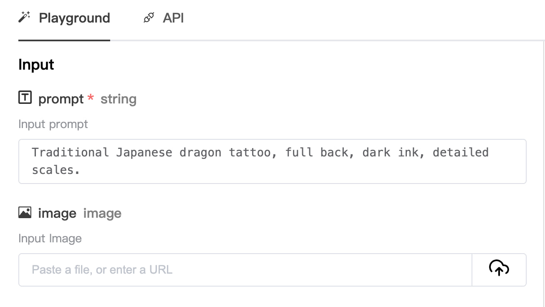Click the magic wand icon beside Playground
This screenshot has width=545, height=307.
coord(25,18)
